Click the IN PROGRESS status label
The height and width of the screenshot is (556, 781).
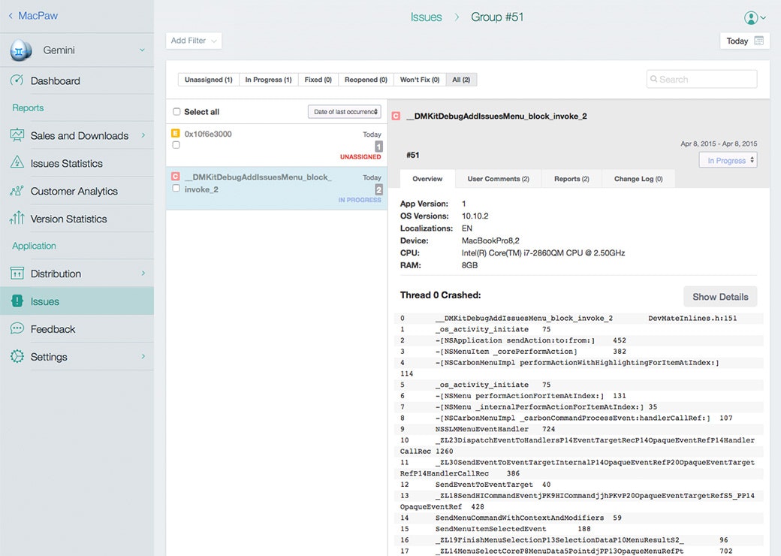[360, 200]
